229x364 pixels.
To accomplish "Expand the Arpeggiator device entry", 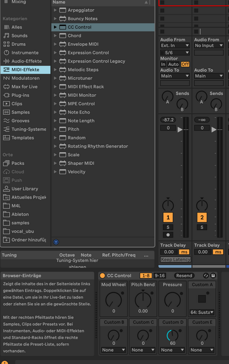I will (55, 10).
